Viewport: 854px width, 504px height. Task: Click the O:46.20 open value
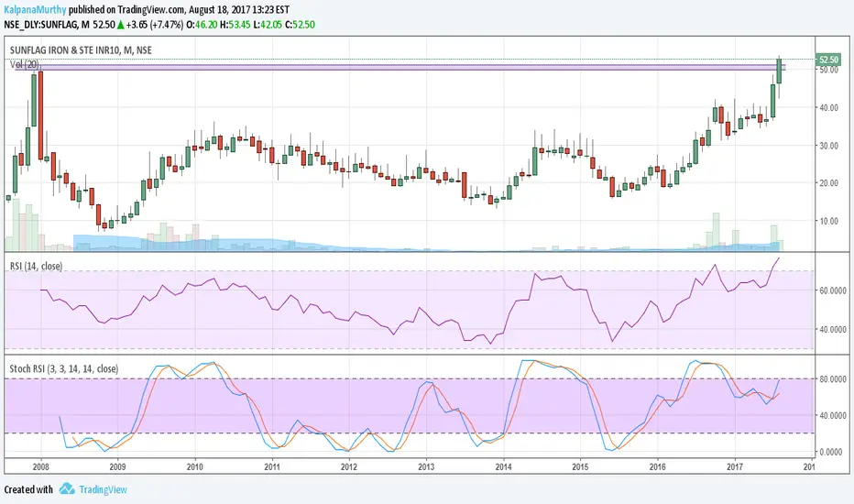point(202,25)
